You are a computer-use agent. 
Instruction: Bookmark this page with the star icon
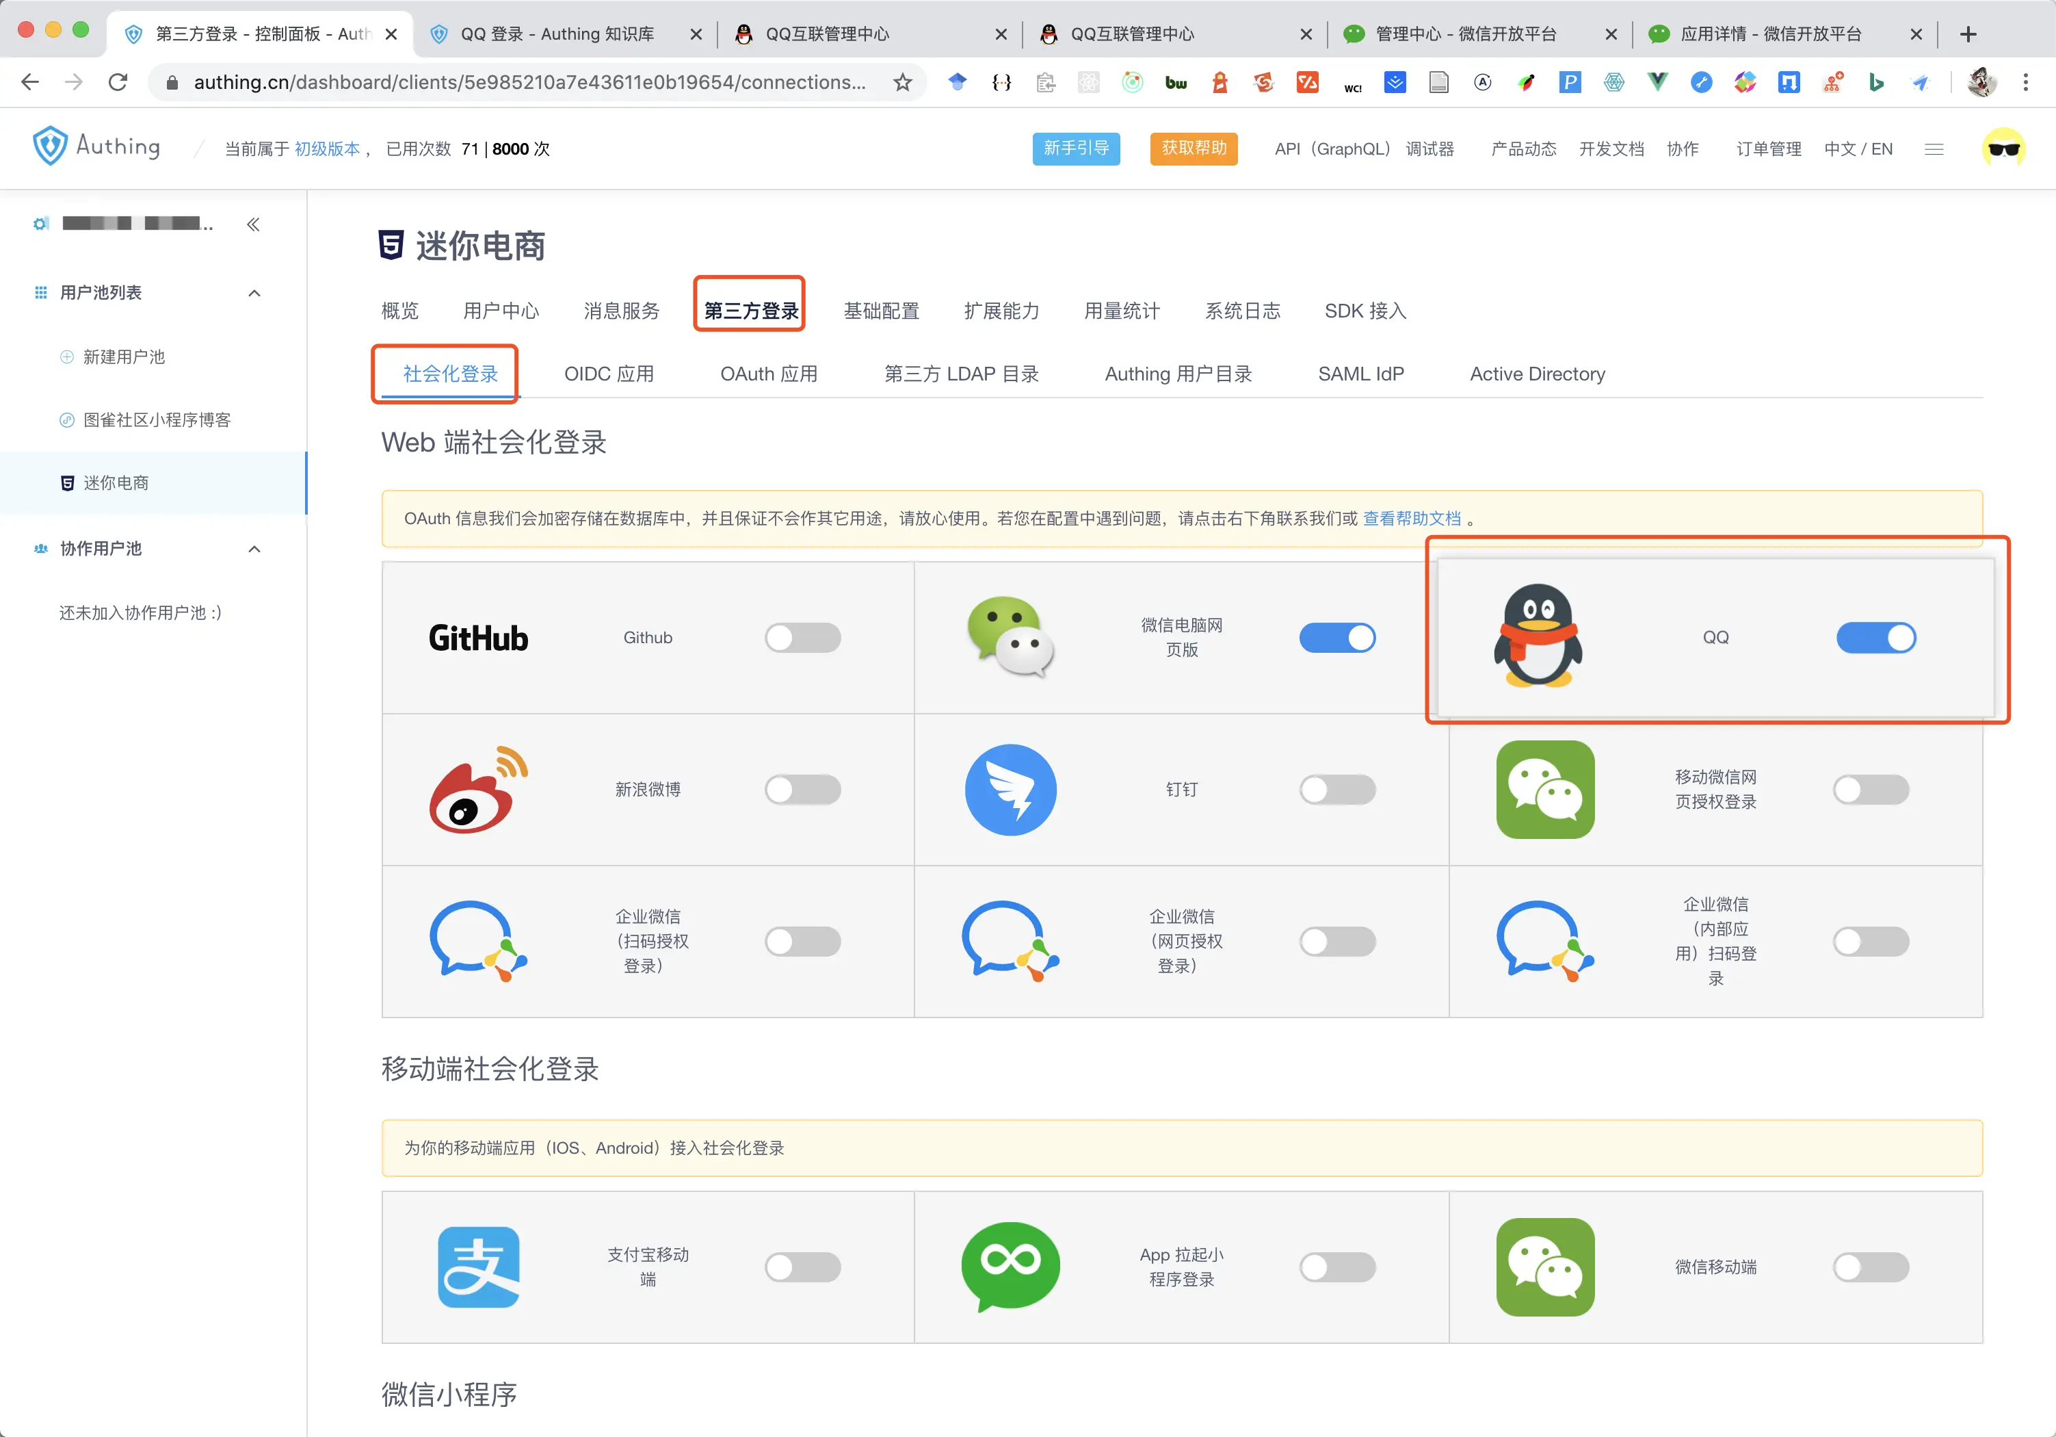903,82
